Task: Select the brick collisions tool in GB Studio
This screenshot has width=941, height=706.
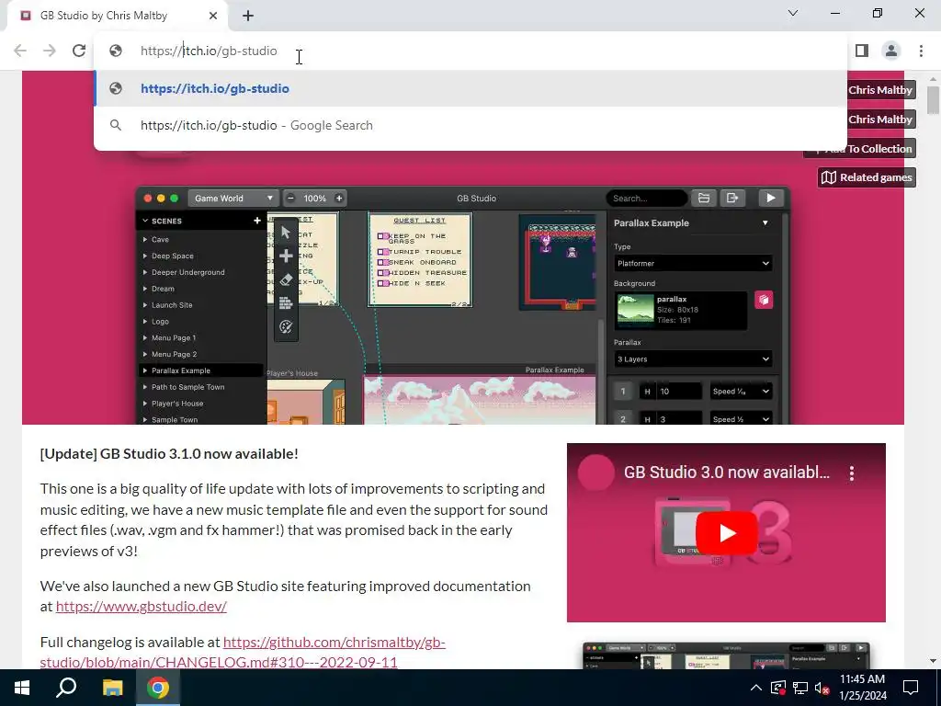Action: pos(286,303)
